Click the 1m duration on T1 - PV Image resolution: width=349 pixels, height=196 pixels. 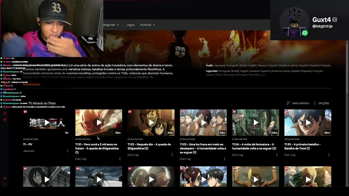(x=67, y=133)
